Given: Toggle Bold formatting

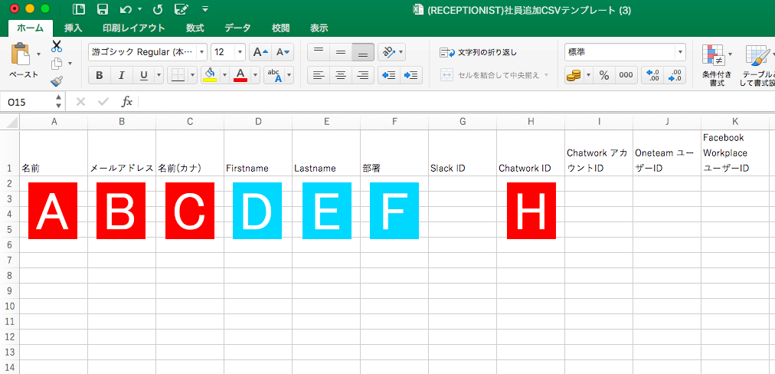Looking at the screenshot, I should click(100, 75).
